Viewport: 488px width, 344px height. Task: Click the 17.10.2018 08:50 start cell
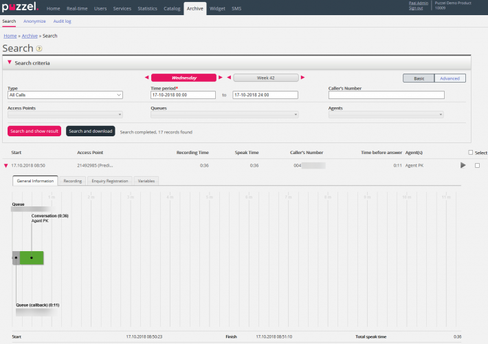pos(28,165)
